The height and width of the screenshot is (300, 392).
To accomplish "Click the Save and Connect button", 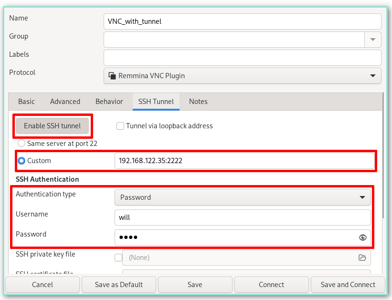I will pos(348,285).
